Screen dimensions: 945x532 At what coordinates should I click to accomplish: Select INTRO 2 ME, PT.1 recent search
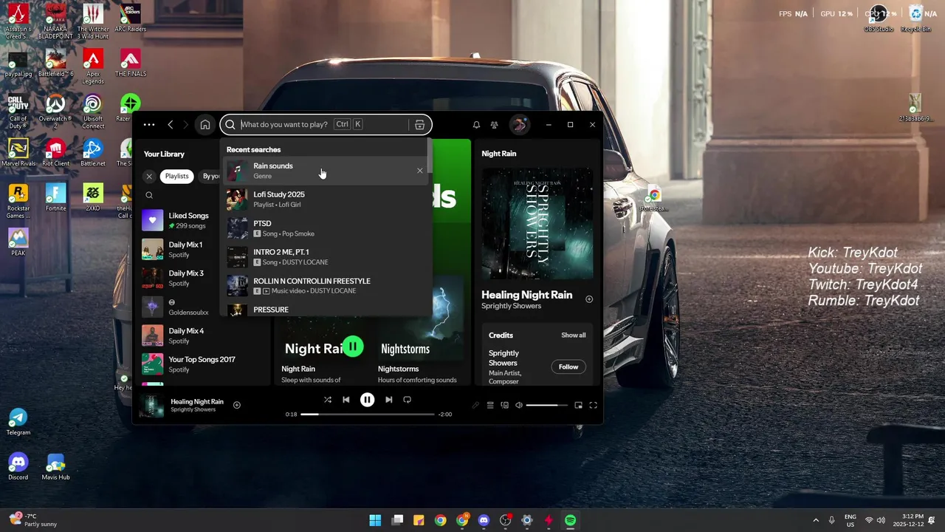(325, 257)
